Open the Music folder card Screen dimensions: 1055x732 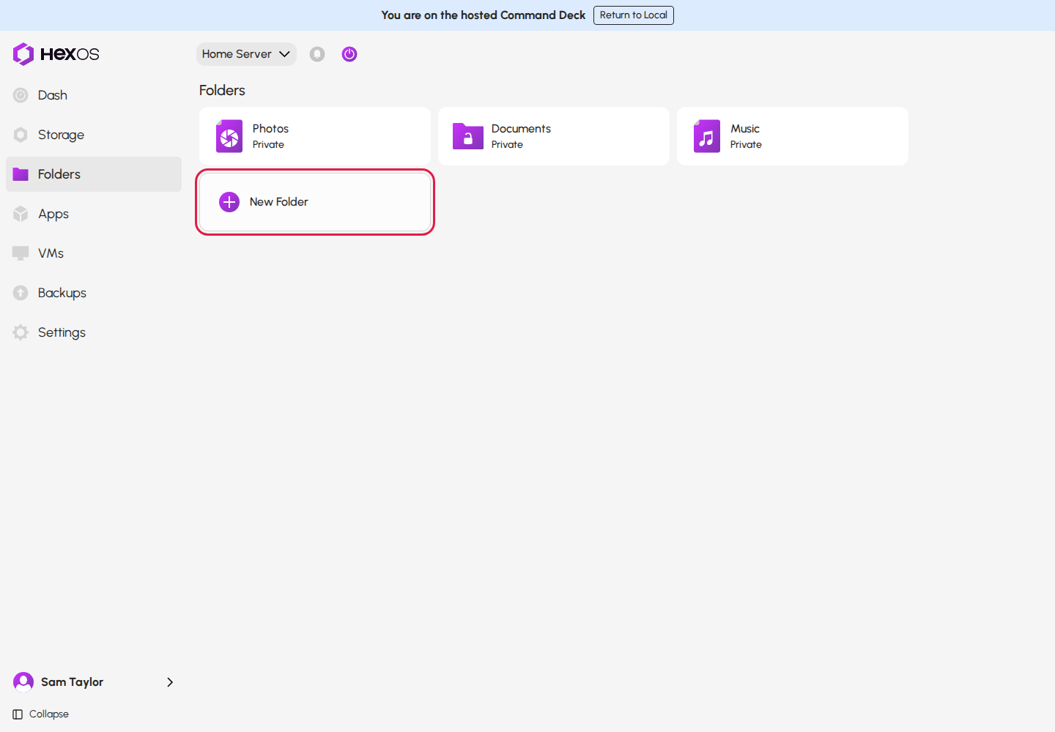793,136
